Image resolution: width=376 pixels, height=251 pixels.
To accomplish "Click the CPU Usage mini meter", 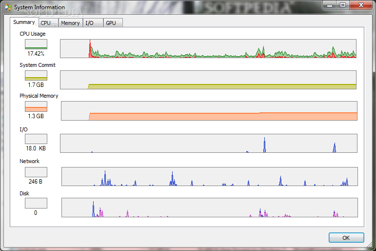I will 36,44.
